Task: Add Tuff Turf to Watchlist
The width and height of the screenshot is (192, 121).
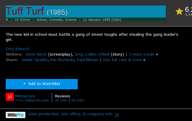Action: tap(42, 84)
